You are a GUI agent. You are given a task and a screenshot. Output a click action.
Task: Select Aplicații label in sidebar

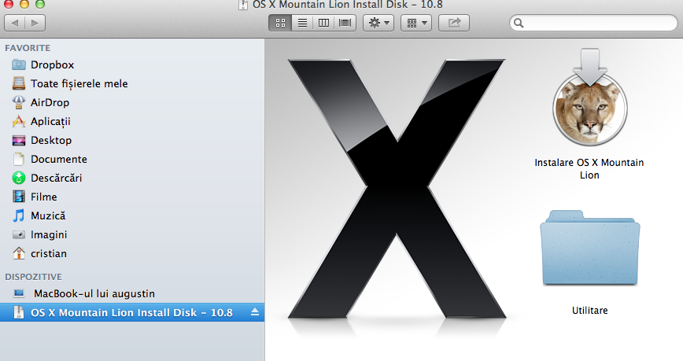(50, 121)
